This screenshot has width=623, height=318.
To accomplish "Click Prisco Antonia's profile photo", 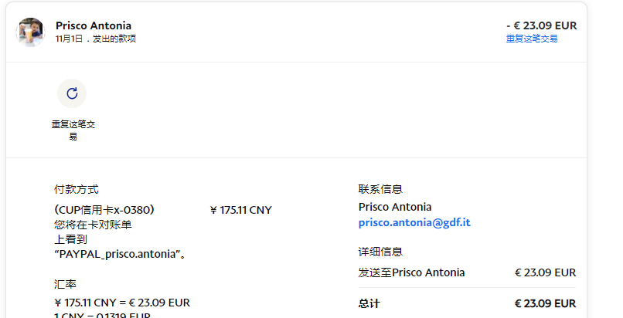I will click(32, 32).
